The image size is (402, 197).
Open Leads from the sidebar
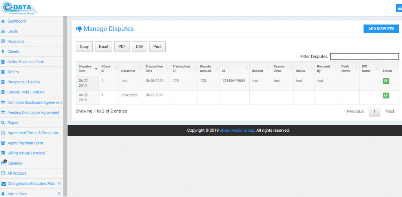(13, 31)
